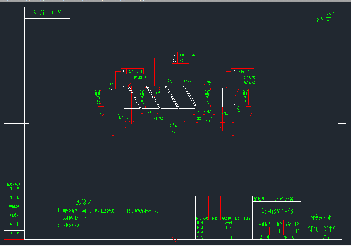Click the 101-37119 text at title block bottom

[x=322, y=237]
